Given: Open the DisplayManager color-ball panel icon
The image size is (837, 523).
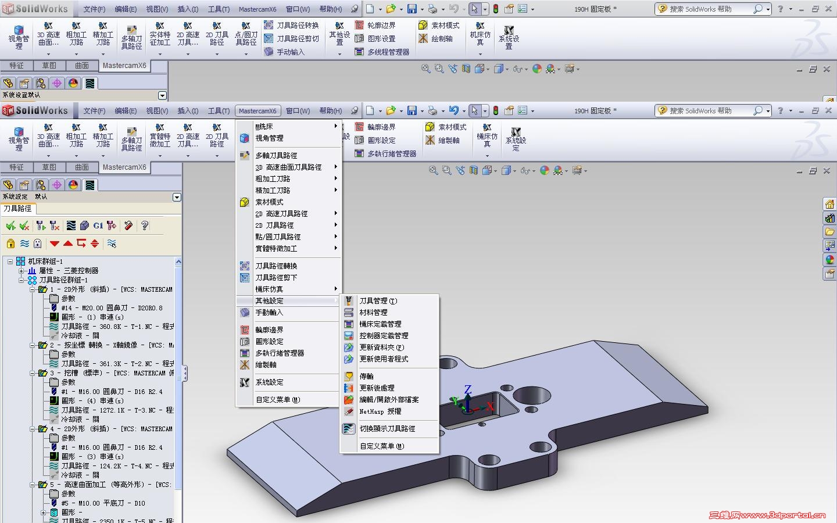Looking at the screenshot, I should [x=73, y=185].
